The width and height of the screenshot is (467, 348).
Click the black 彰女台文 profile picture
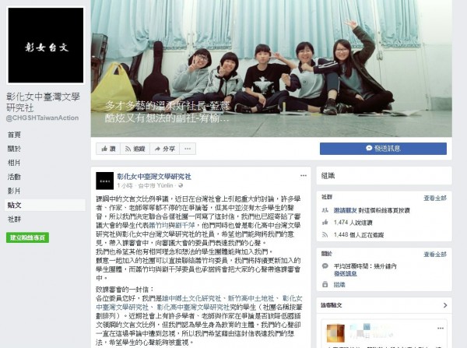(46, 45)
